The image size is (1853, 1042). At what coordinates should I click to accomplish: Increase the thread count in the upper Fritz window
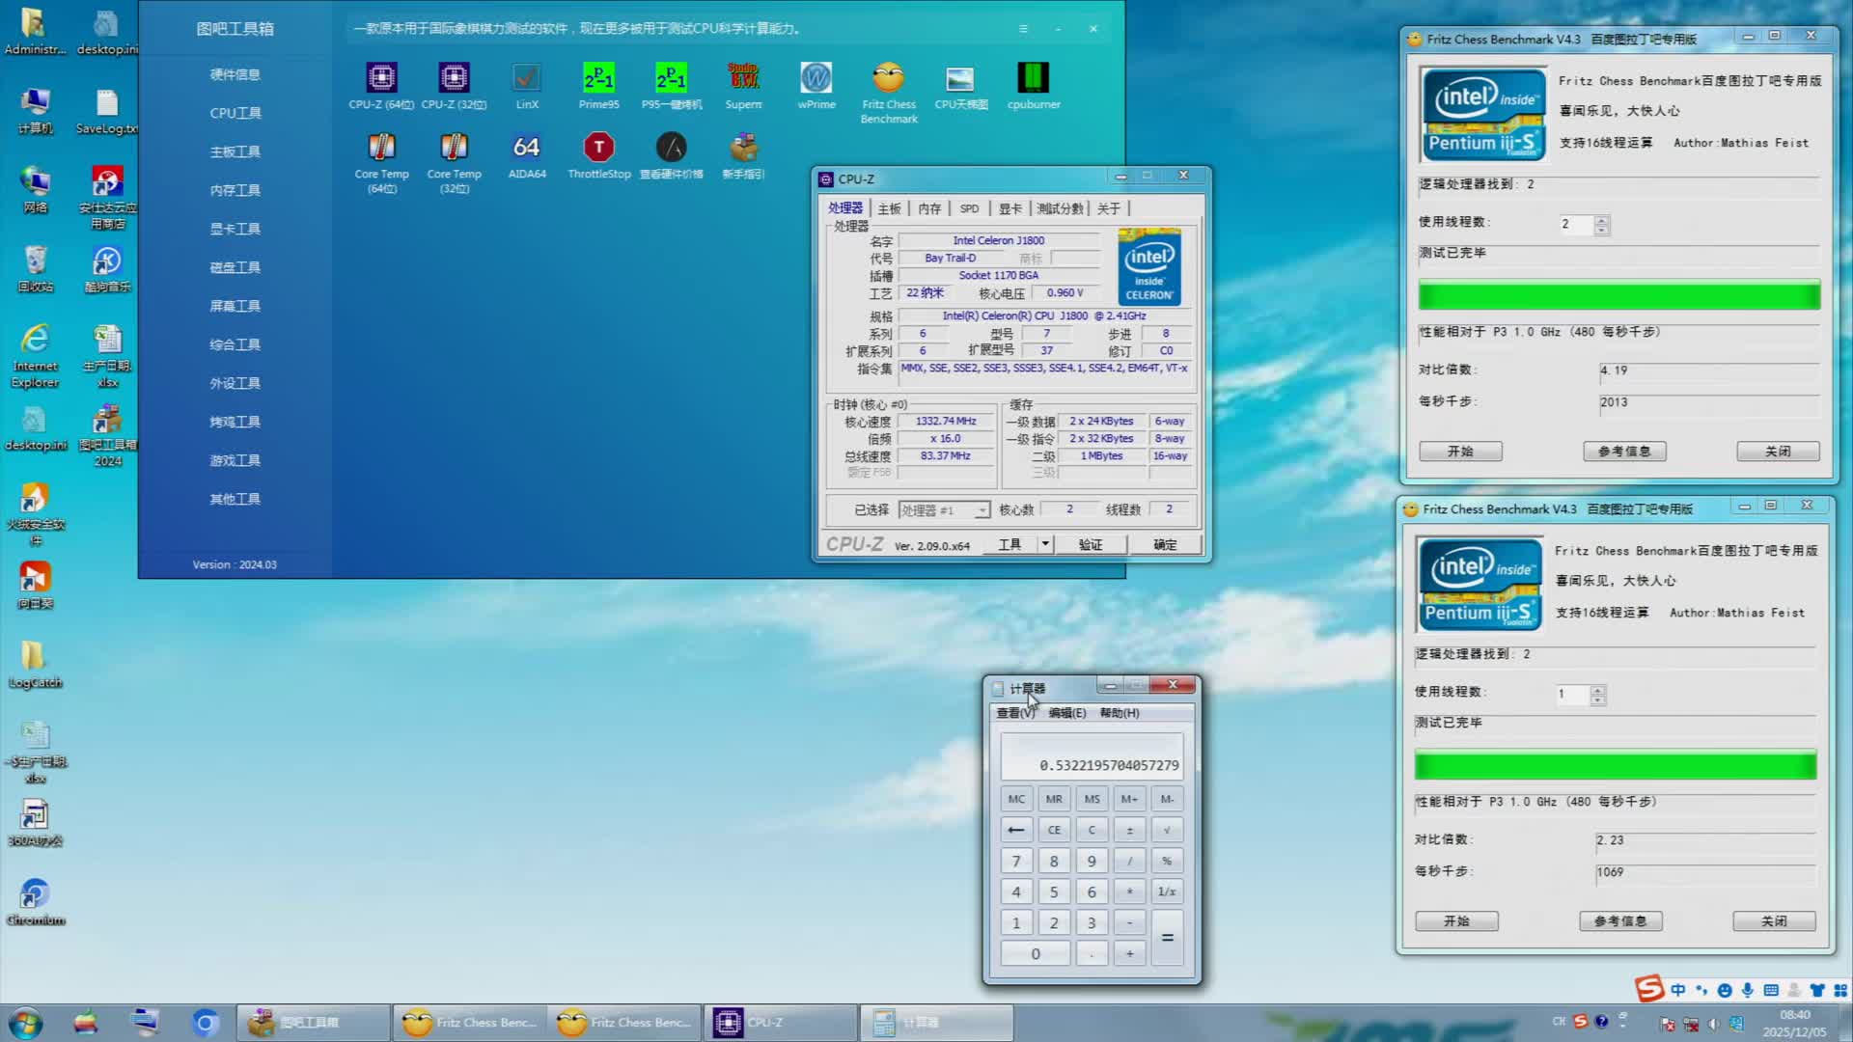tap(1602, 220)
